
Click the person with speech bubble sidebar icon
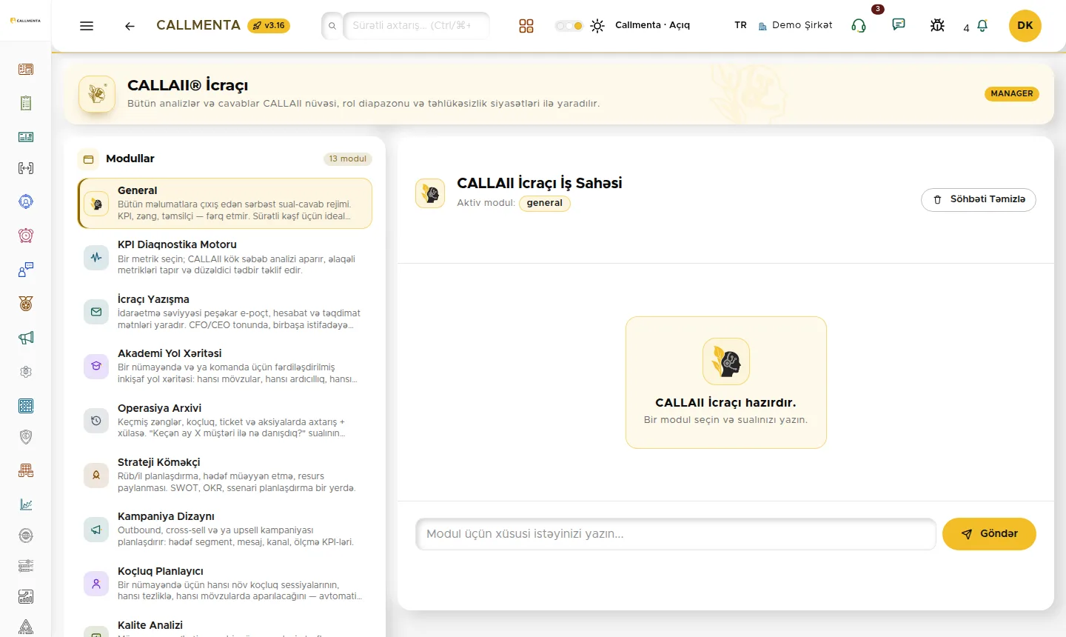coord(26,270)
